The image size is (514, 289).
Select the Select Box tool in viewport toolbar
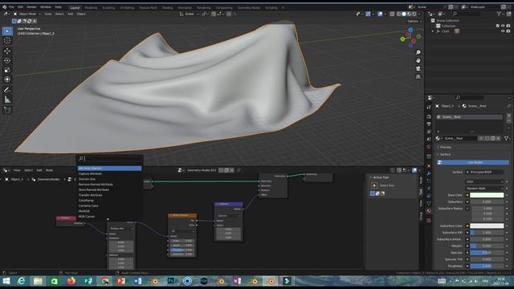tap(7, 31)
